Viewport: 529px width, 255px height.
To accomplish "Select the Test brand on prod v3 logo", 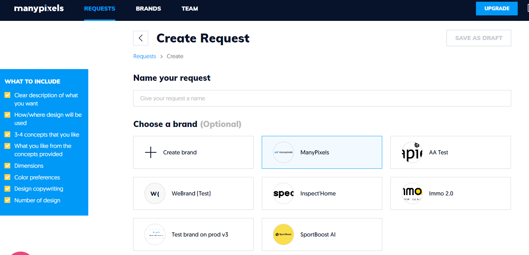I will [155, 234].
